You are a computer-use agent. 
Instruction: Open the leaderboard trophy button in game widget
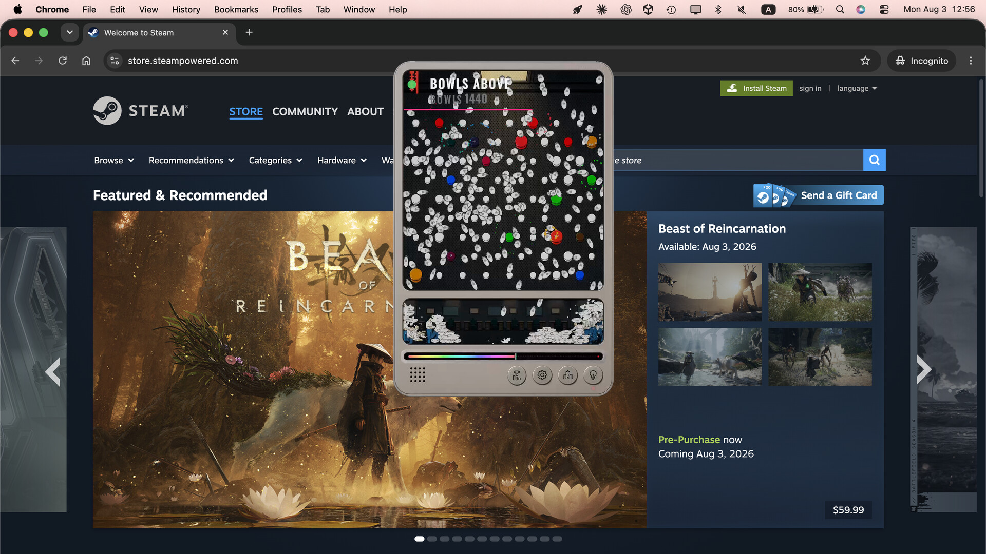click(x=517, y=375)
